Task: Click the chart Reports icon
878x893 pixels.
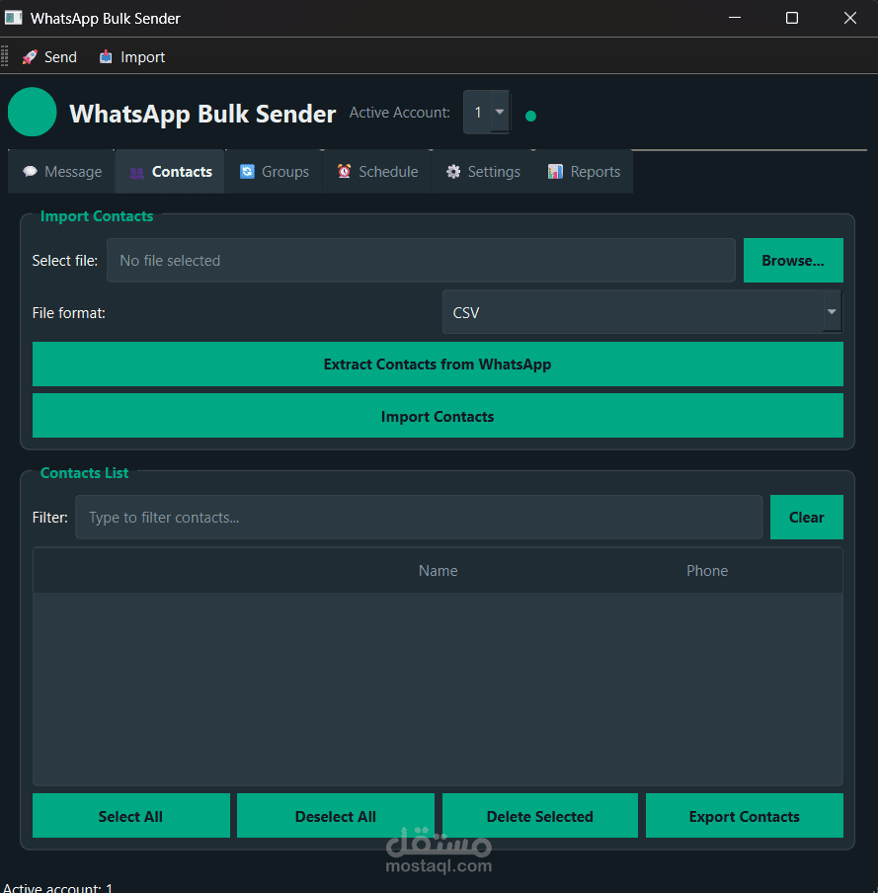Action: (555, 172)
